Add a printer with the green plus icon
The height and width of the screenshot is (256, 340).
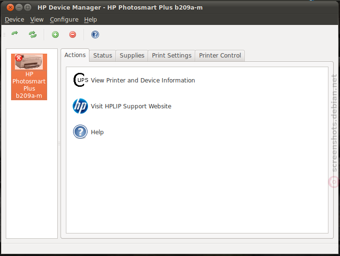[55, 35]
